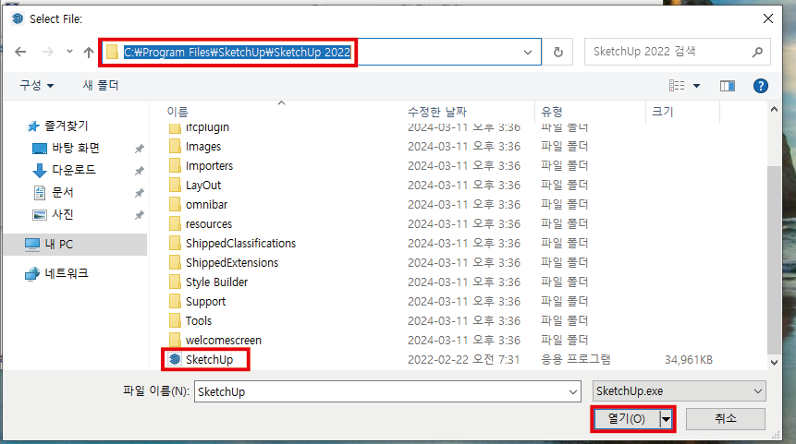Select the ShippedExtensions folder
Viewport: 796px width, 444px height.
[x=232, y=262]
